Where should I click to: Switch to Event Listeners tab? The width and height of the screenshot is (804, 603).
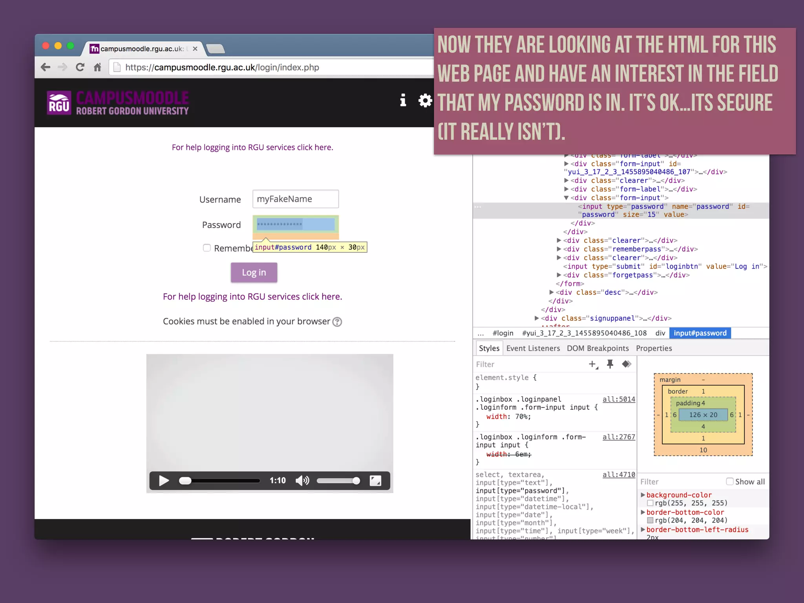coord(533,348)
